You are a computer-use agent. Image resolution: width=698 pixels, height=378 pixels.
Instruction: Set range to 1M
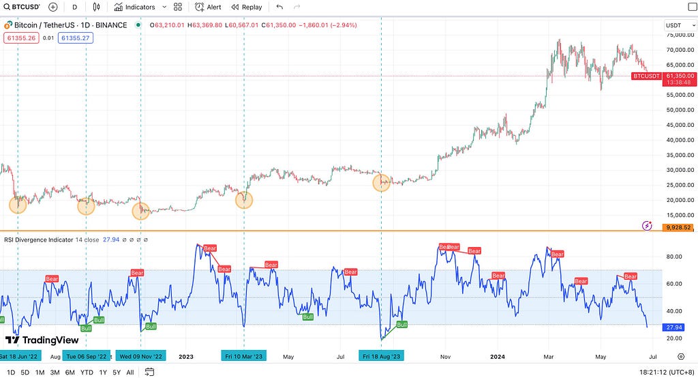(40, 373)
